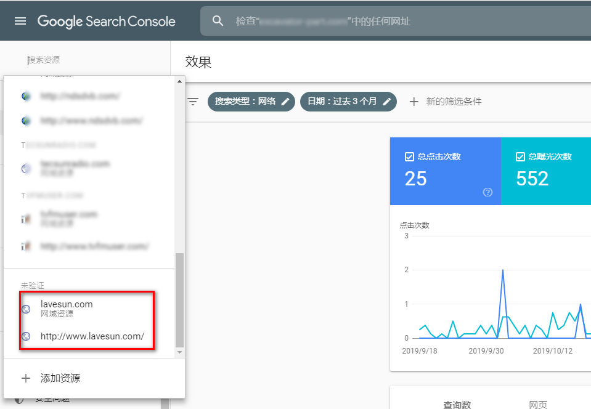Click 添加资源 to add a property

click(x=94, y=378)
